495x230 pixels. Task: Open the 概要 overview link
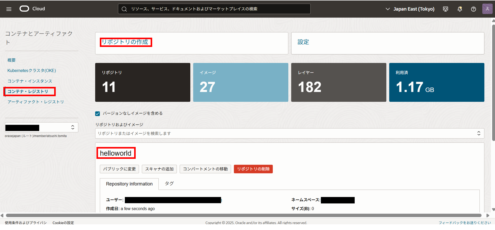11,60
